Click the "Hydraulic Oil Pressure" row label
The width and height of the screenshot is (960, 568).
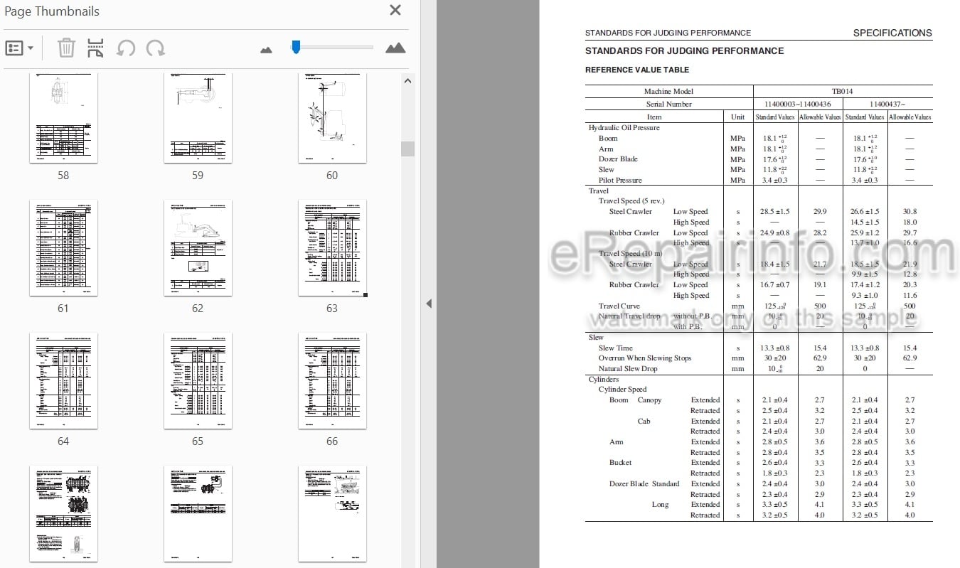pos(624,128)
